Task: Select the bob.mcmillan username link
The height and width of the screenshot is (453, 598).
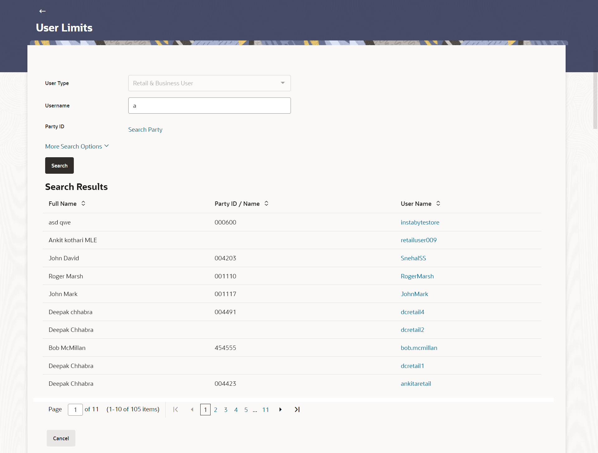Action: (419, 348)
